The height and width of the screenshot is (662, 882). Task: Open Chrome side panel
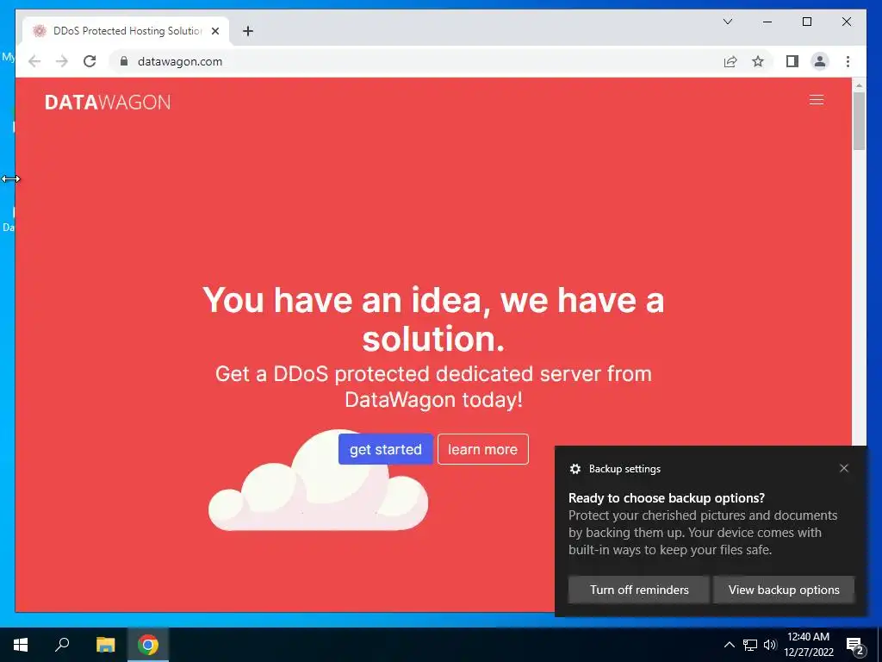pos(792,61)
